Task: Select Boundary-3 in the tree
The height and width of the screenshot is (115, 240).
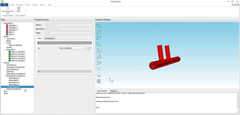Action: [14, 85]
